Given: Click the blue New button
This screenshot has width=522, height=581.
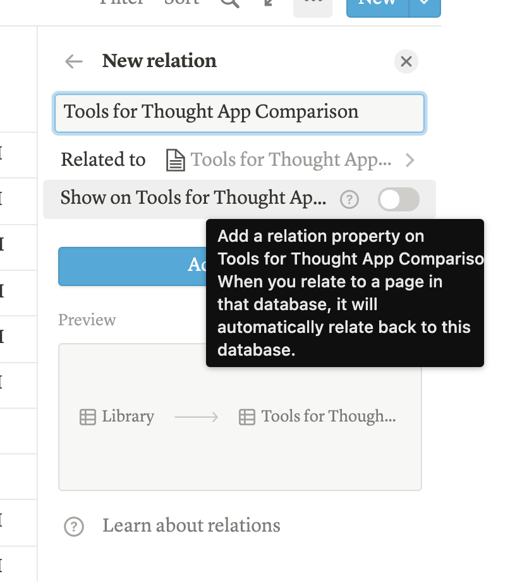Looking at the screenshot, I should point(377,3).
